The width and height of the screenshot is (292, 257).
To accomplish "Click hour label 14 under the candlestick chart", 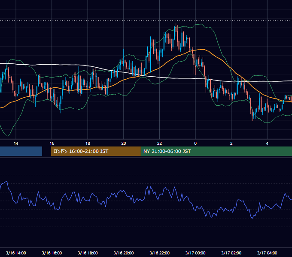I will [16, 143].
